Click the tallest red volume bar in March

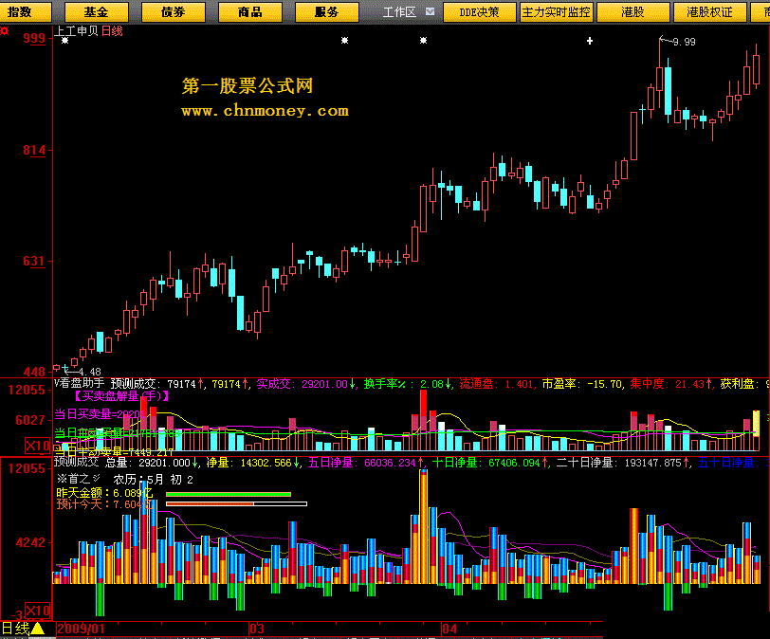pos(423,420)
